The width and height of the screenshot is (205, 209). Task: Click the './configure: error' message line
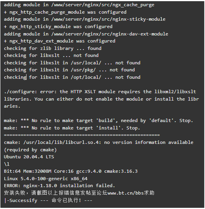click(x=101, y=99)
